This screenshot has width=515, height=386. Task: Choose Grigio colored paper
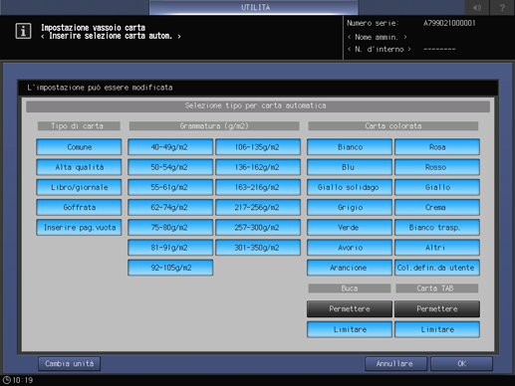[350, 207]
